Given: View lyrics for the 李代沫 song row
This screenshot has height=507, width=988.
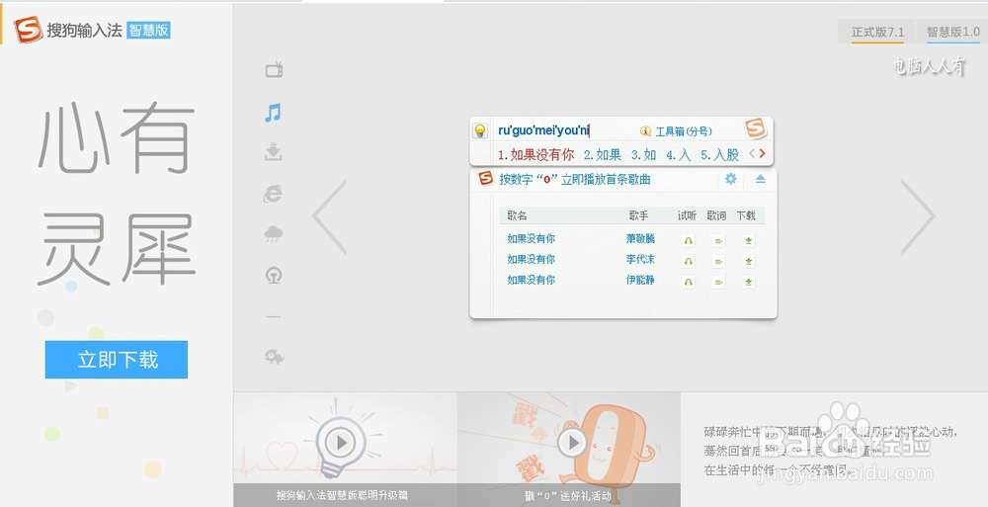Looking at the screenshot, I should click(718, 261).
